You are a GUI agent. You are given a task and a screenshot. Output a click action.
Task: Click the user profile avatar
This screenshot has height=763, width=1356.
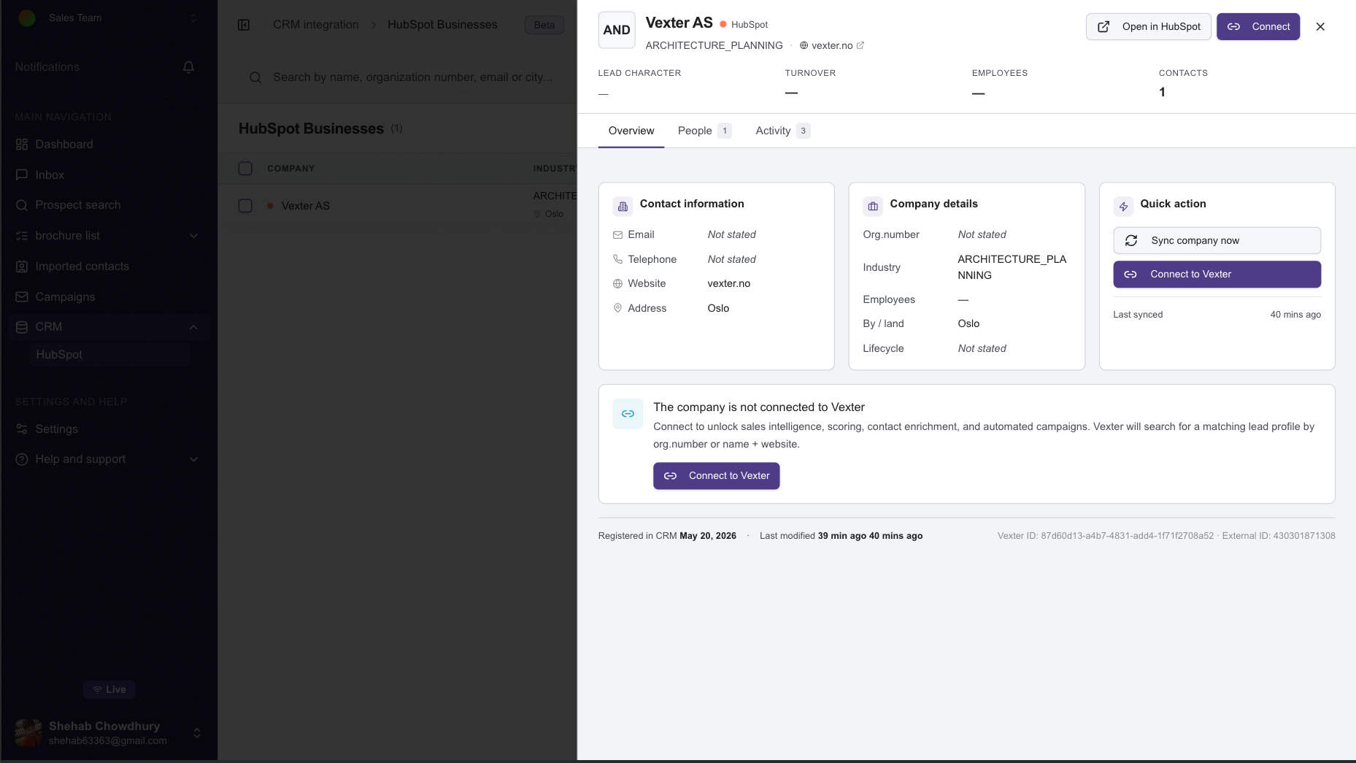[x=28, y=732]
